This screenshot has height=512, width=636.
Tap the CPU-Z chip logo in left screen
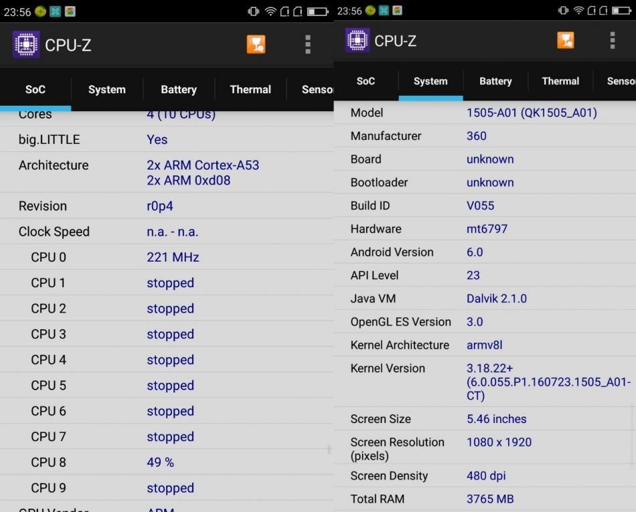[26, 45]
